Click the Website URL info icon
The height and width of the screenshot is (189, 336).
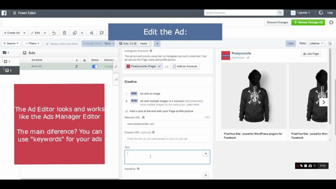pos(143,117)
